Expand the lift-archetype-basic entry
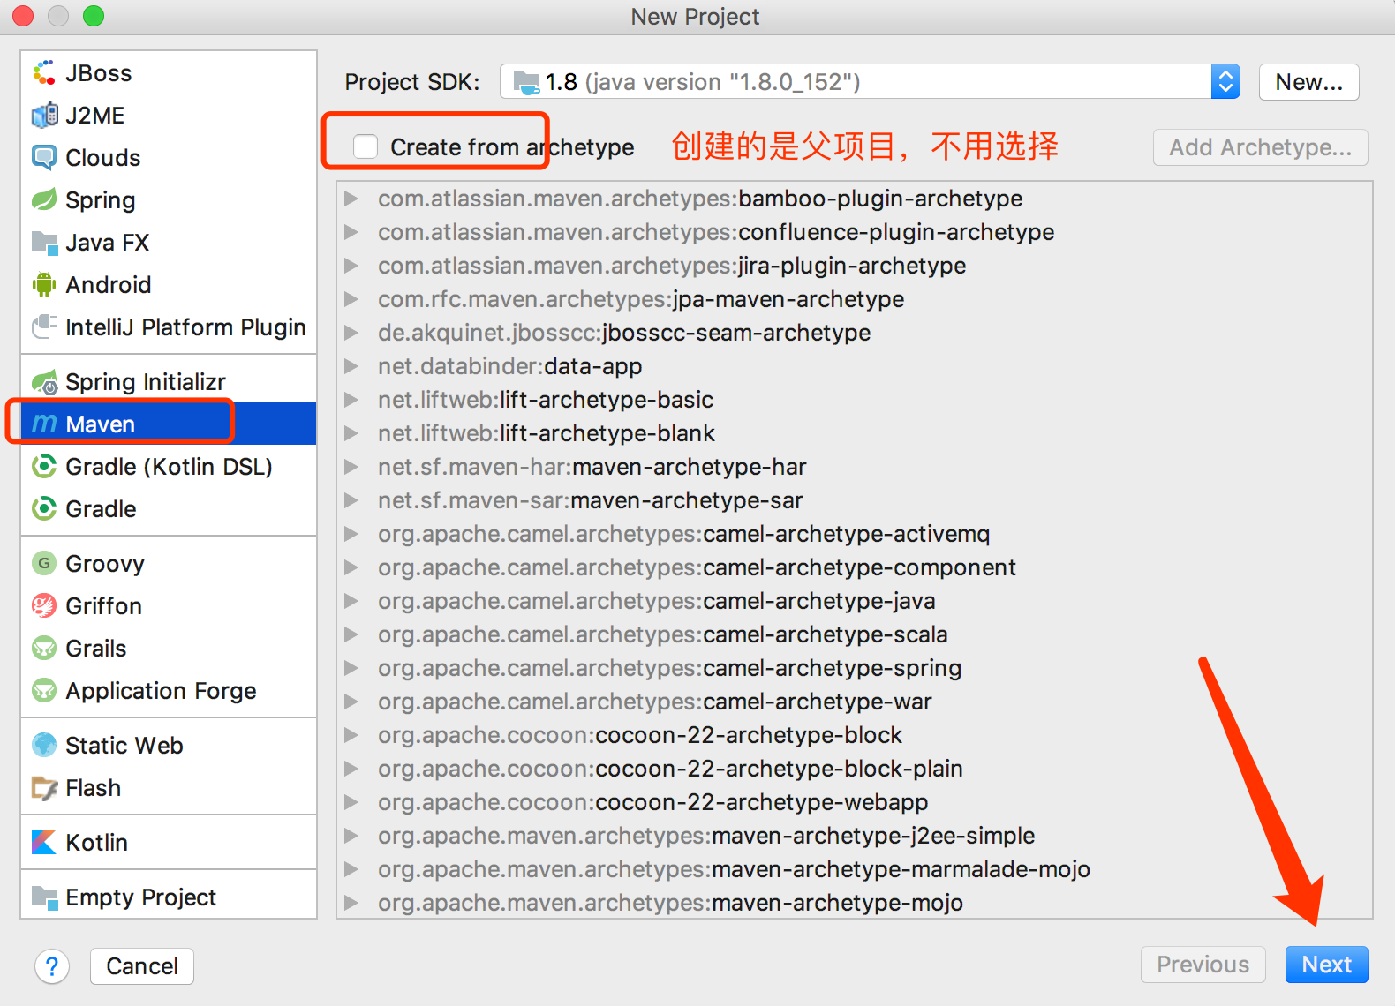The width and height of the screenshot is (1395, 1006). (x=351, y=400)
